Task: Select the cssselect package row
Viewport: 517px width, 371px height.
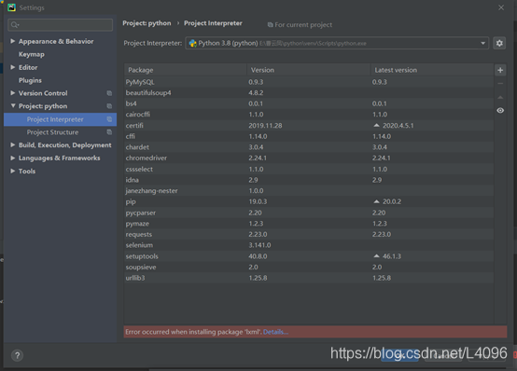Action: tap(309, 169)
